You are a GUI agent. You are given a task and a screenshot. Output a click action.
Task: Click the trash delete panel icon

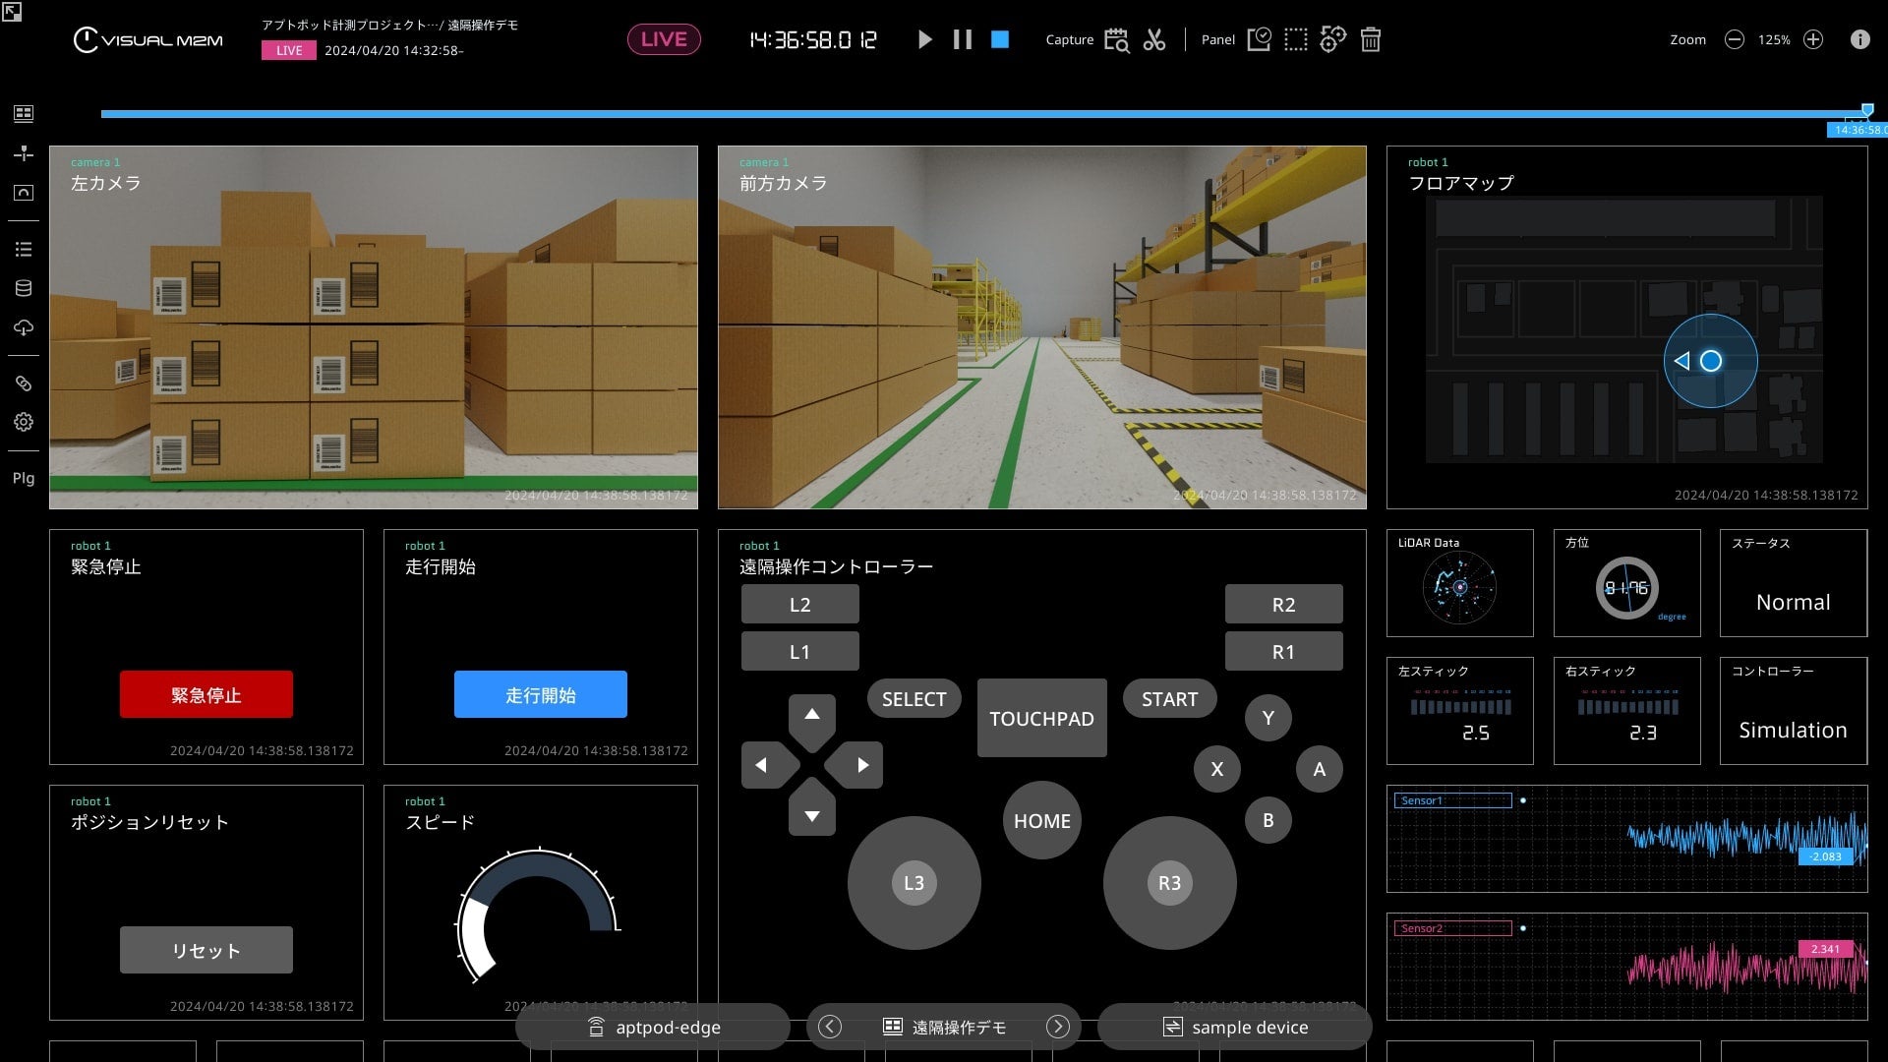pos(1370,39)
